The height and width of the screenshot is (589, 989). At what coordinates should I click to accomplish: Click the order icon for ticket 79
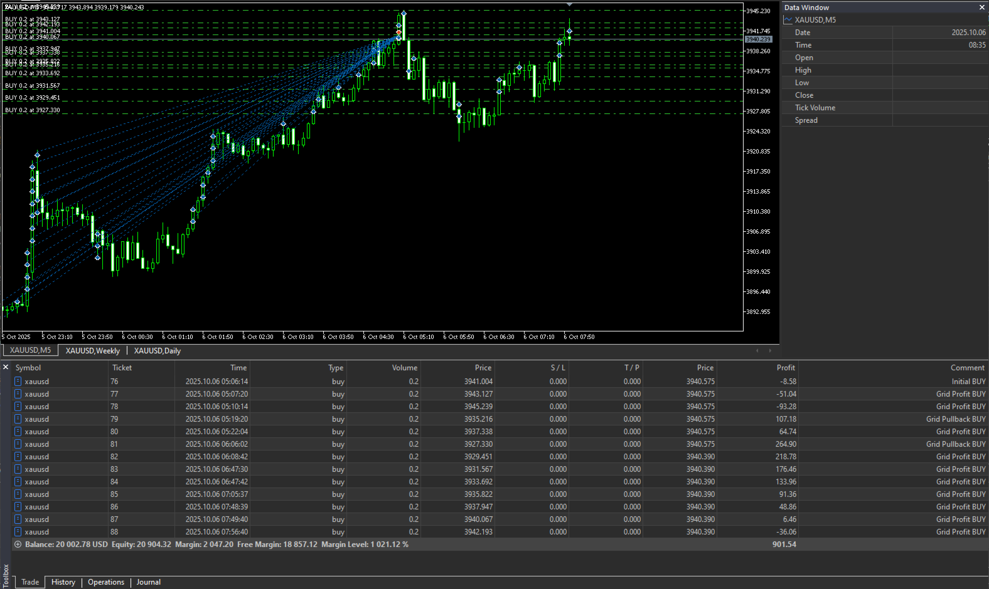point(18,419)
